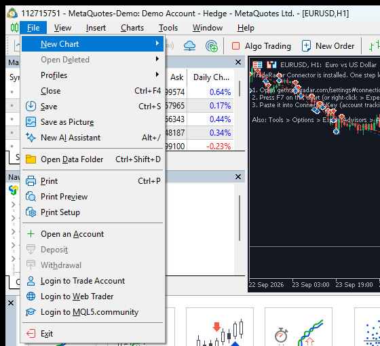Click the signals radar icon with plus

click(211, 46)
